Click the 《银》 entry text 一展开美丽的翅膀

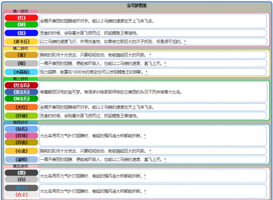pyautogui.click(x=101, y=64)
